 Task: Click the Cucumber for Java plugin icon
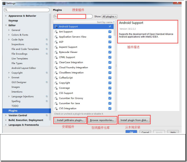click(56, 103)
